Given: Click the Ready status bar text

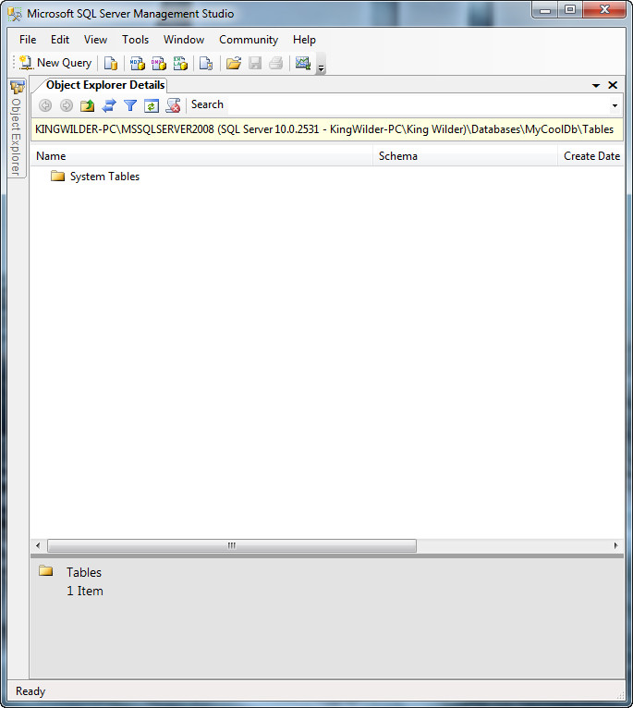Looking at the screenshot, I should tap(30, 691).
